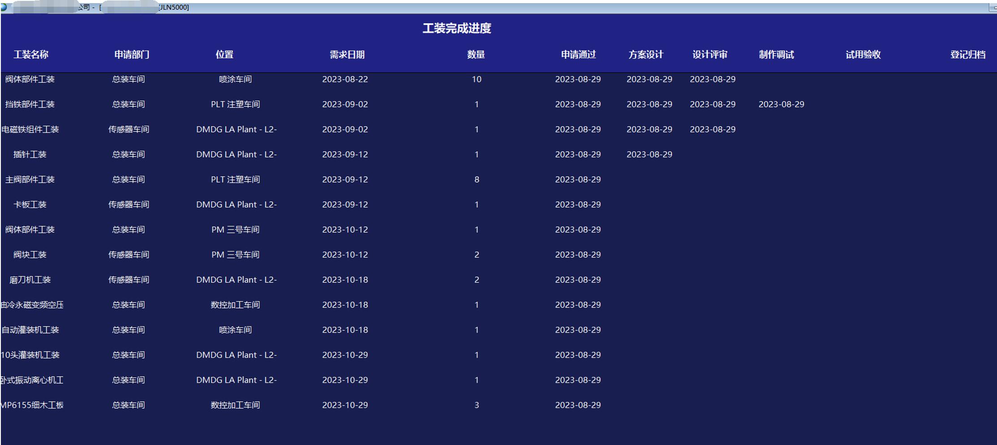The height and width of the screenshot is (445, 997).
Task: Click the 需求日期 column header
Action: pos(347,55)
